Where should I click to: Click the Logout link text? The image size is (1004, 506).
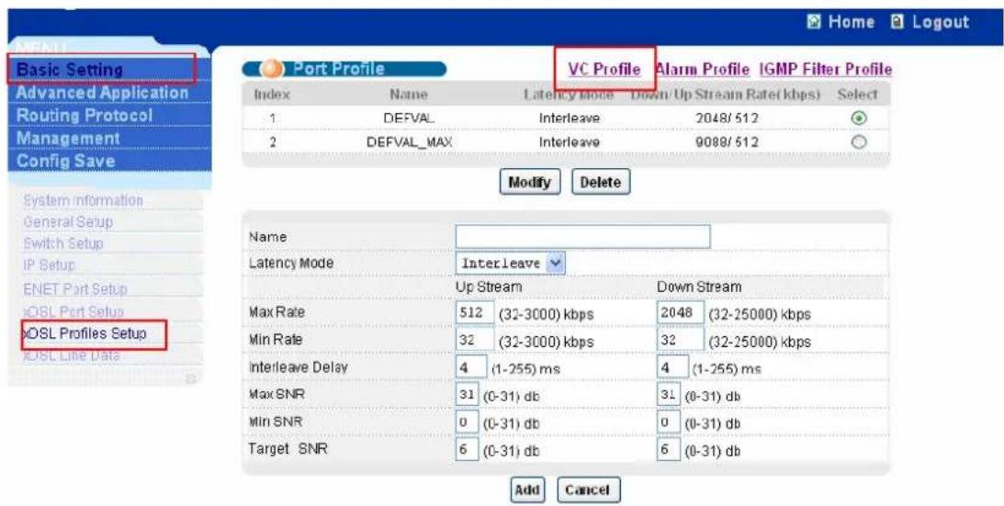click(x=941, y=22)
